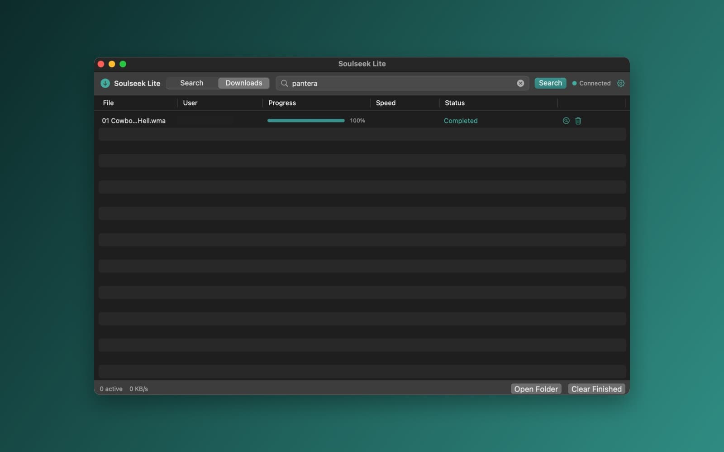Screen dimensions: 724x452
Task: Delete the completed download with trash icon
Action: pyautogui.click(x=578, y=121)
